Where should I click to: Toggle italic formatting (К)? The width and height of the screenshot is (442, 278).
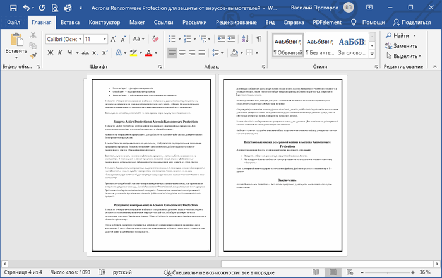61,52
